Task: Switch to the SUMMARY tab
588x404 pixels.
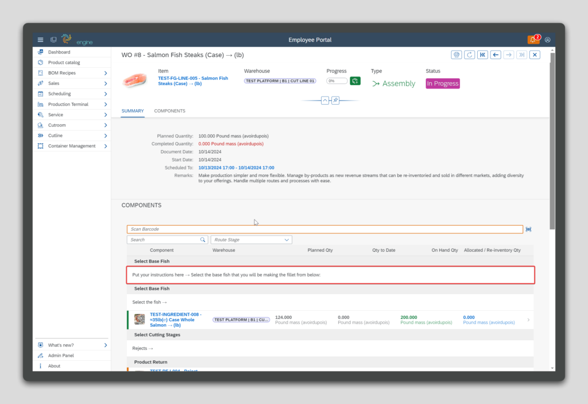Action: click(133, 111)
